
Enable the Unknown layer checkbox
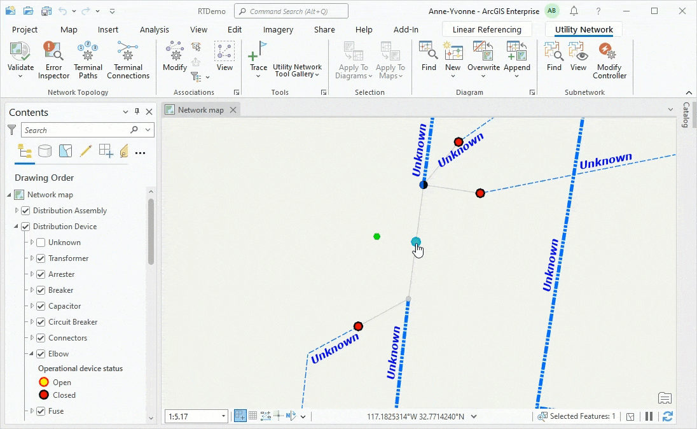pos(41,243)
